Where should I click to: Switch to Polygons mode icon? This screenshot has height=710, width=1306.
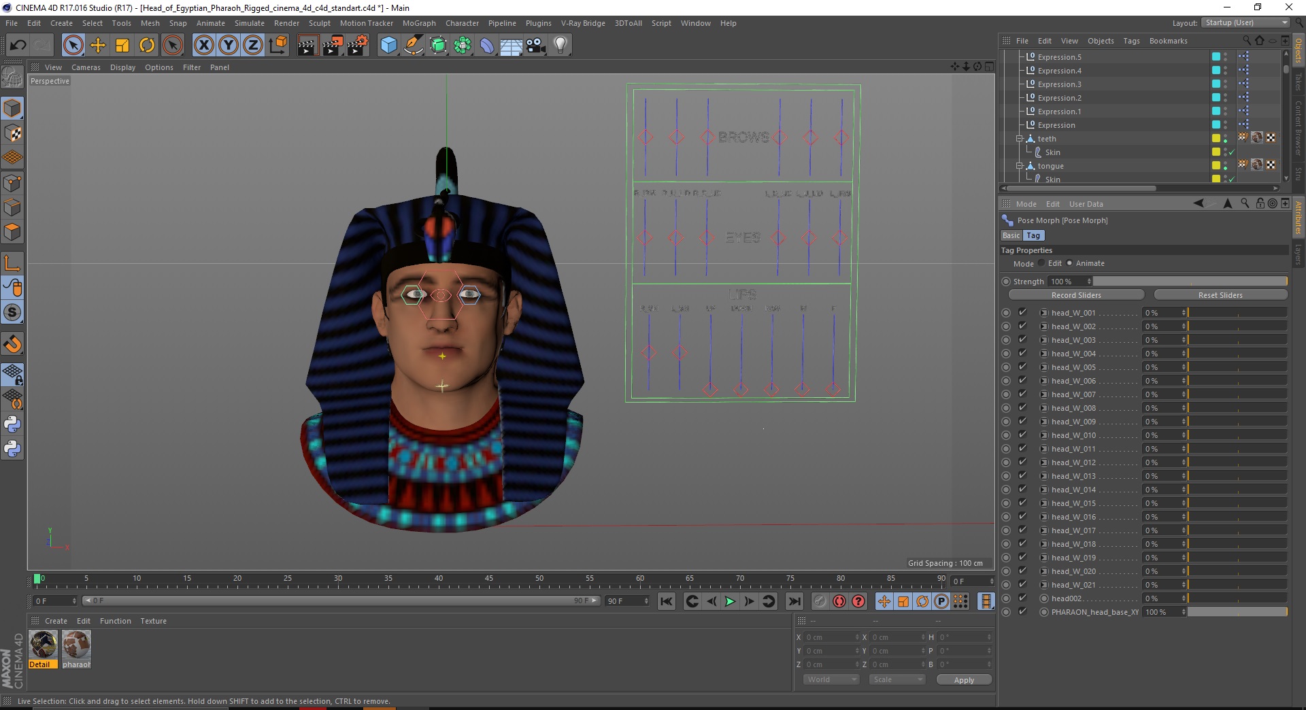(x=12, y=232)
